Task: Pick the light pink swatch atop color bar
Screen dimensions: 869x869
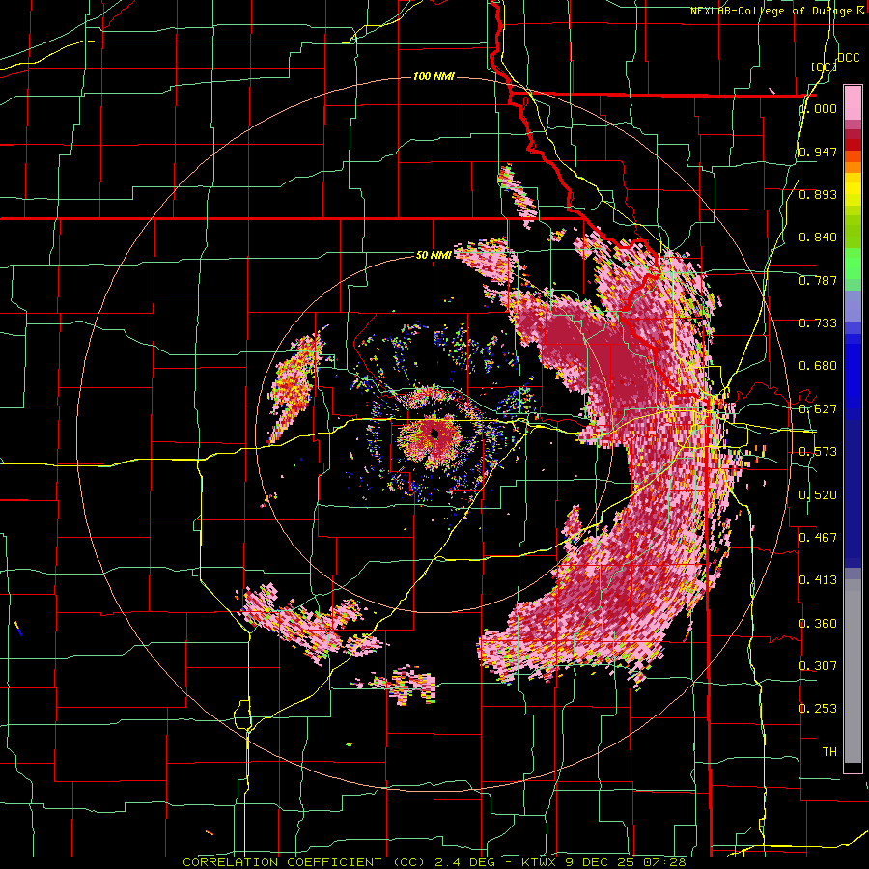Action: click(x=853, y=103)
